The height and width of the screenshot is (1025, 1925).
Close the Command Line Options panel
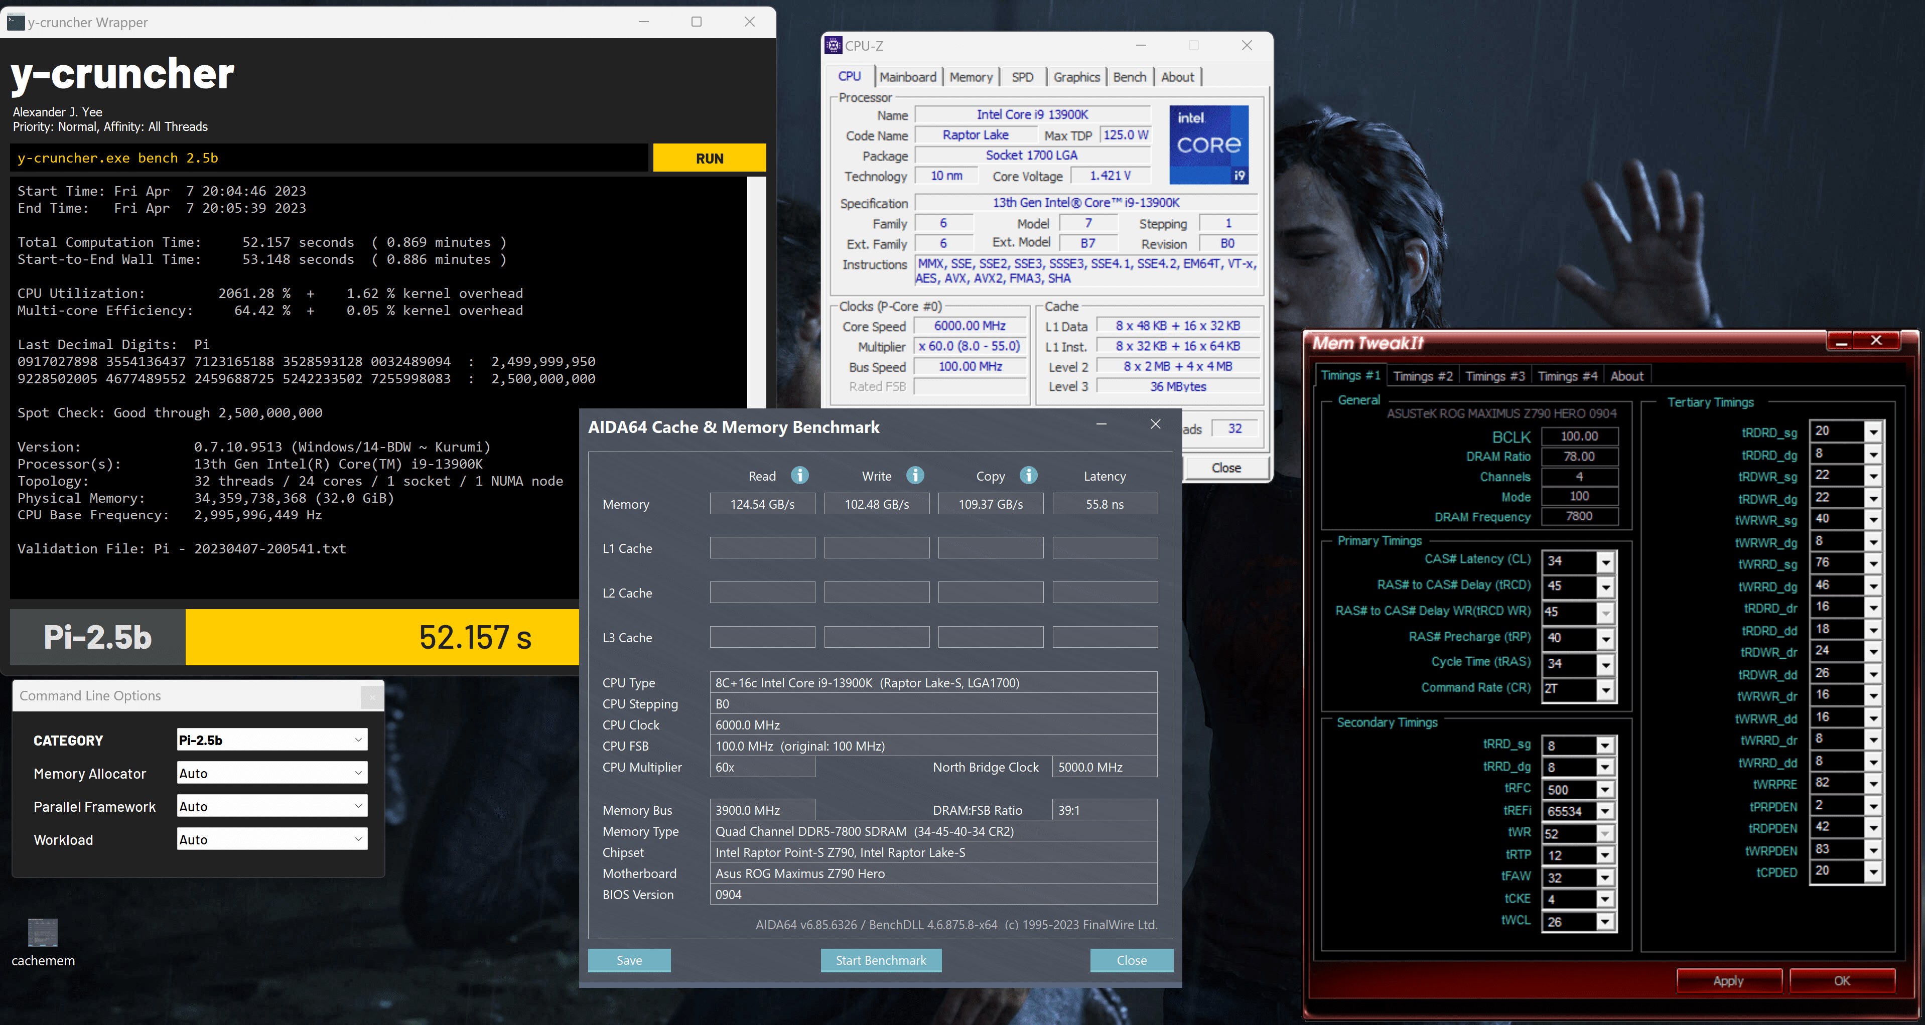pos(371,696)
